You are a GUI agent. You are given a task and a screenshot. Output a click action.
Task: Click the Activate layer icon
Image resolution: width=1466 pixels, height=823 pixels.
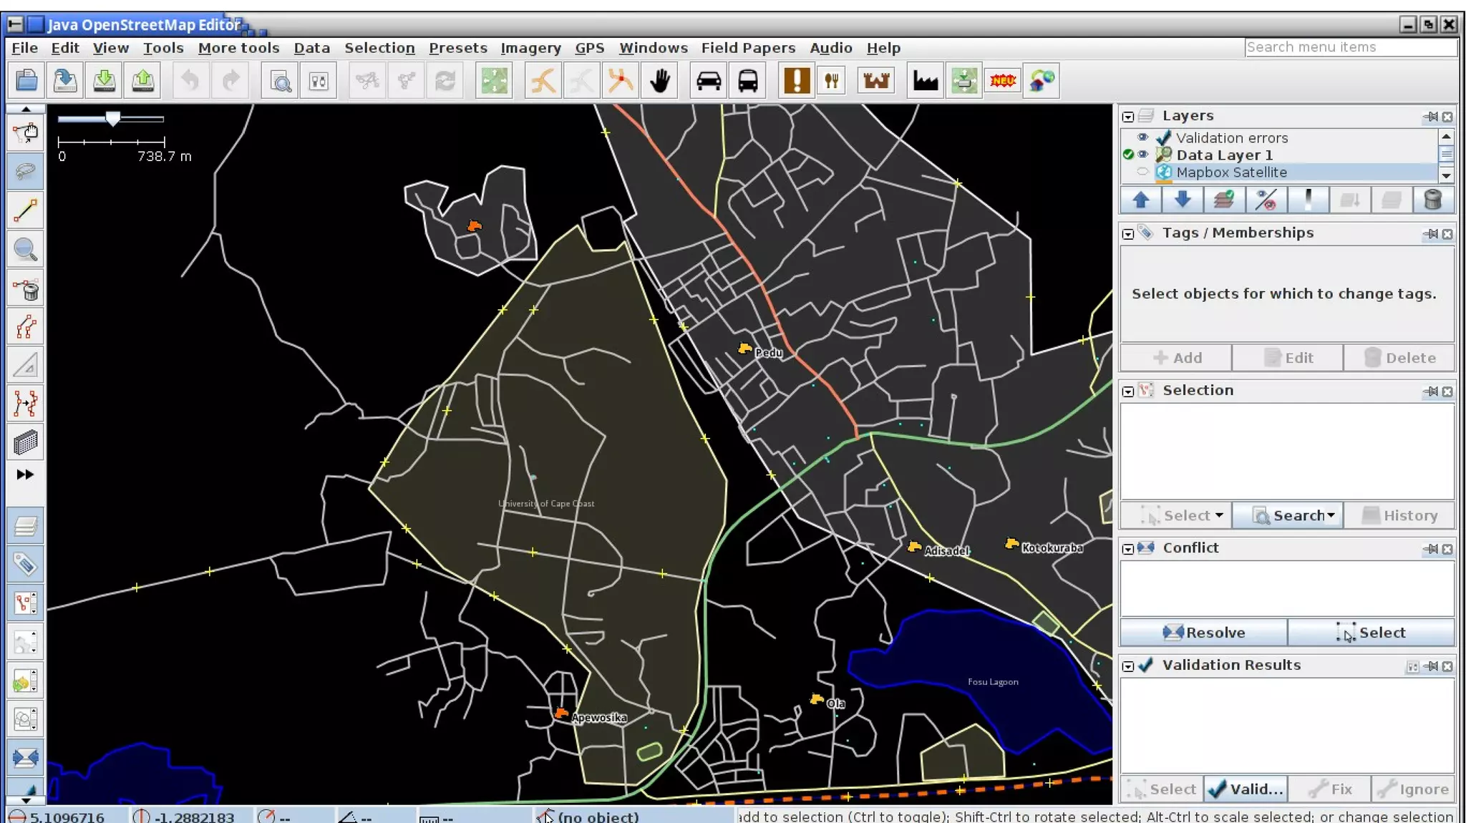point(1224,200)
